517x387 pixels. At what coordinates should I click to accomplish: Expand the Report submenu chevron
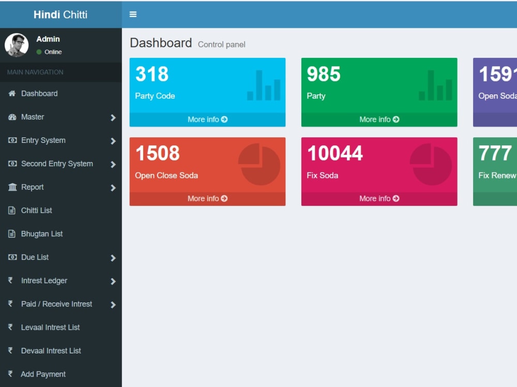[x=113, y=188]
